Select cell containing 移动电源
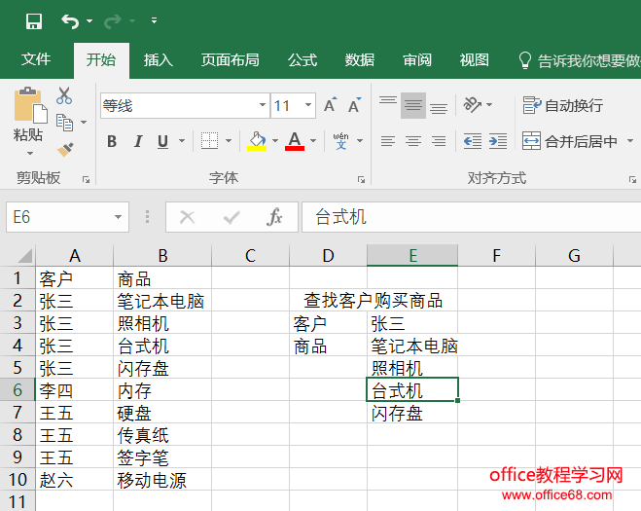This screenshot has height=511, width=641. coord(162,480)
